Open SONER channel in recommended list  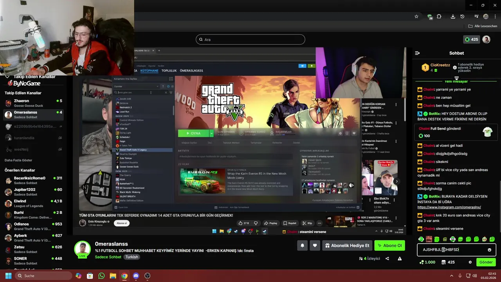pos(33,260)
